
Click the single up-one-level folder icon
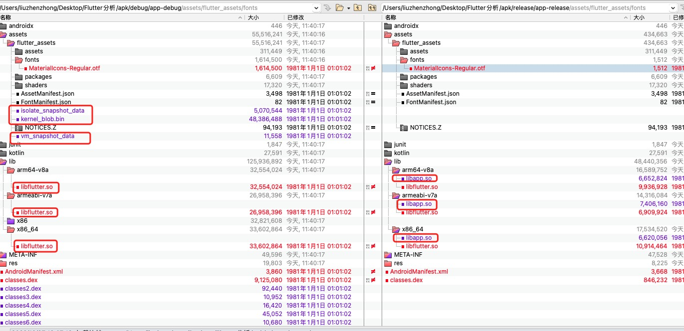click(358, 7)
